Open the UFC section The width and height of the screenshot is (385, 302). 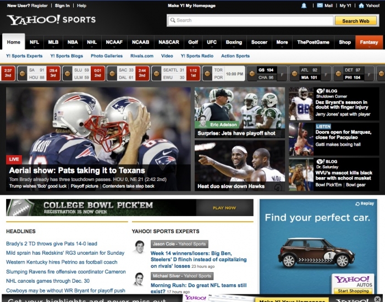point(212,42)
